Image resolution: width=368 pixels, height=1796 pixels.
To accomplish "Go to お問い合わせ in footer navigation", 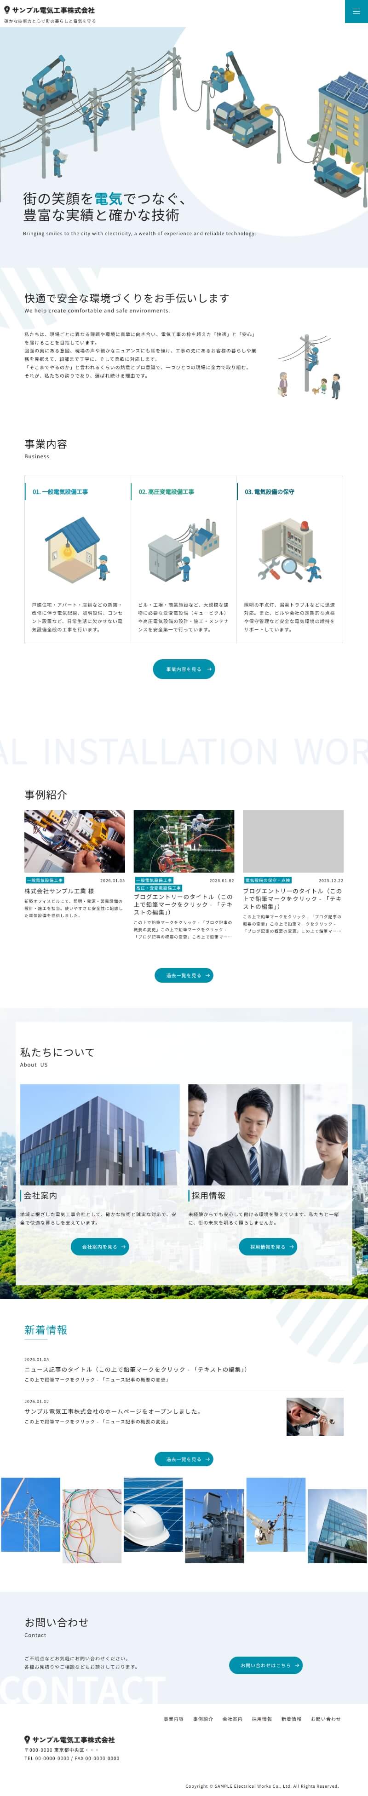I will (326, 1719).
